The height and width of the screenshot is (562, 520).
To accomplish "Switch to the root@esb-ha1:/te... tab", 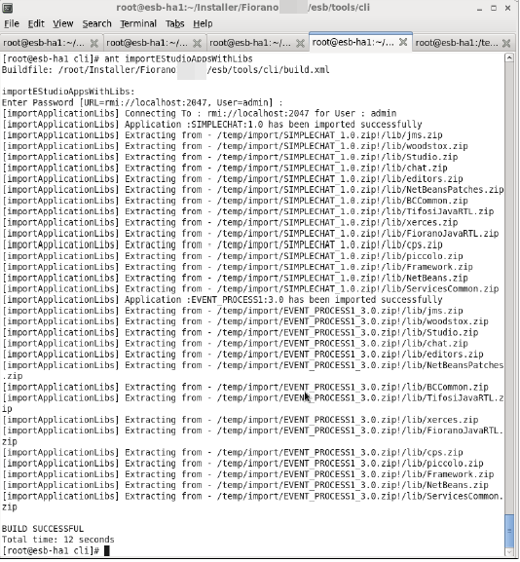I will pos(457,43).
